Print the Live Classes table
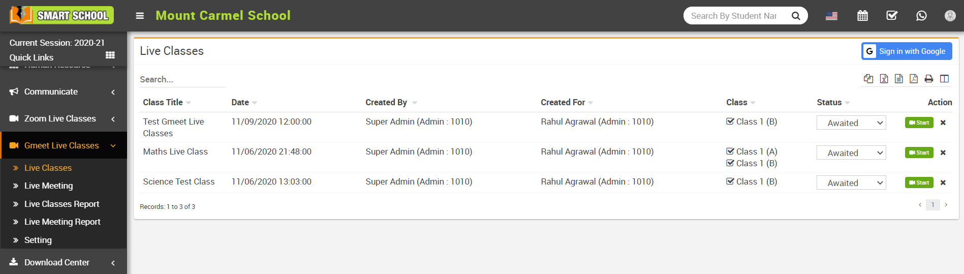This screenshot has height=274, width=964. click(929, 79)
